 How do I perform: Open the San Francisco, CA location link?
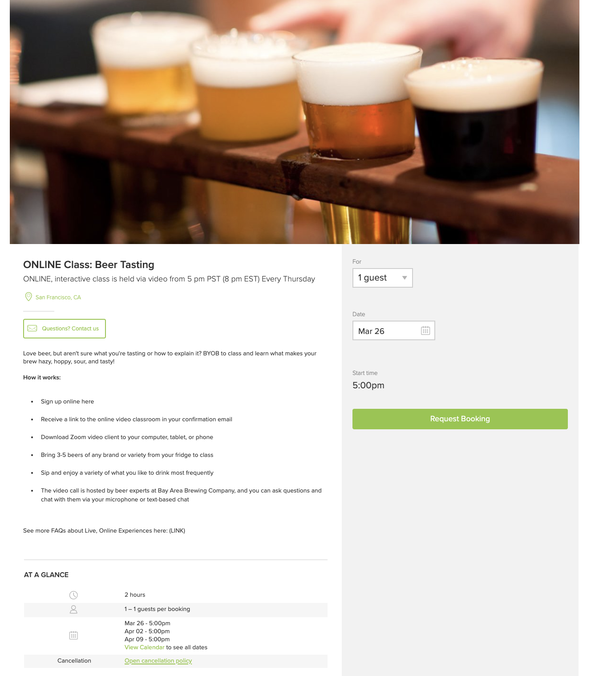[x=58, y=297]
